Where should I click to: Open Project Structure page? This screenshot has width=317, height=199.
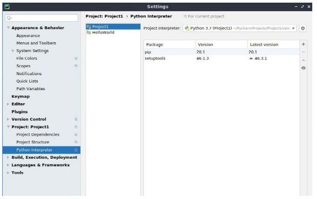point(33,142)
